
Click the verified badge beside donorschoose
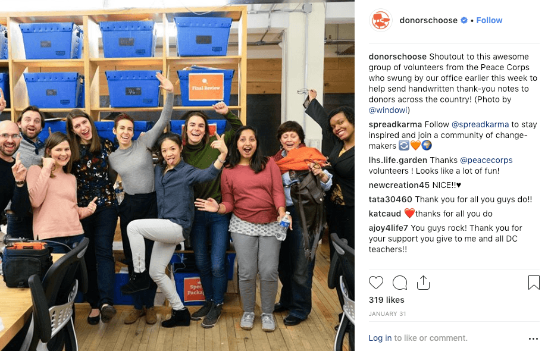pos(464,20)
